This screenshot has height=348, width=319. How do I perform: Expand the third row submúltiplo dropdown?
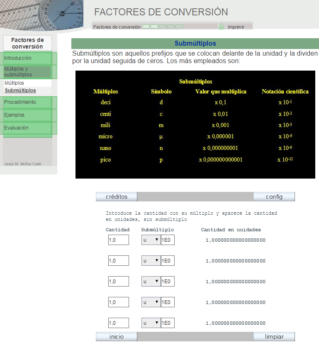151,282
